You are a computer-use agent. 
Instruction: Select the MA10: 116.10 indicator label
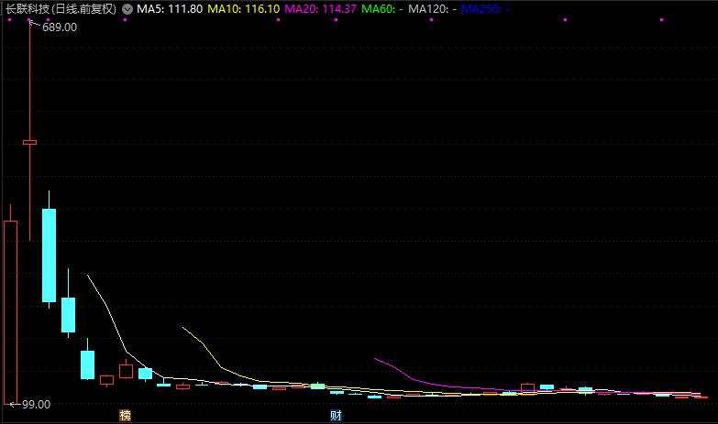(244, 8)
